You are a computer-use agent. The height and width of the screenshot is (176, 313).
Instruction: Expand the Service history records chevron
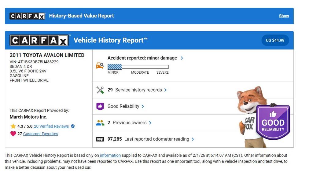(166, 90)
